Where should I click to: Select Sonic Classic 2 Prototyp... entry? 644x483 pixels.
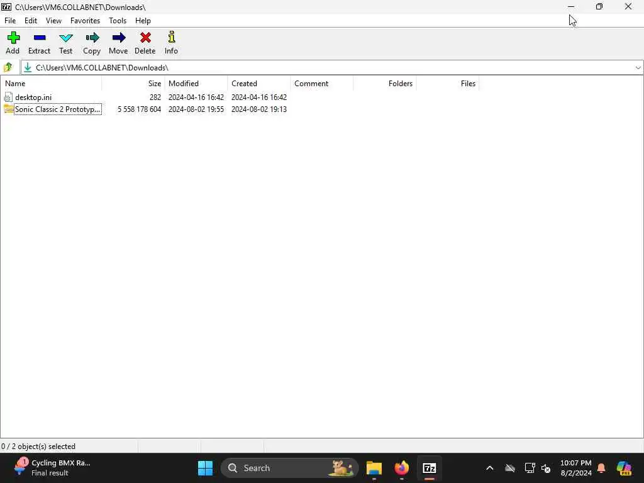pos(57,109)
